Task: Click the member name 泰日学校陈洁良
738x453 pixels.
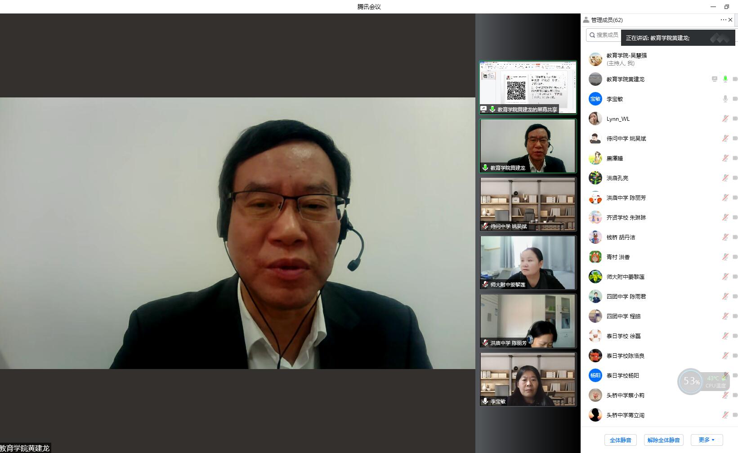Action: 626,356
